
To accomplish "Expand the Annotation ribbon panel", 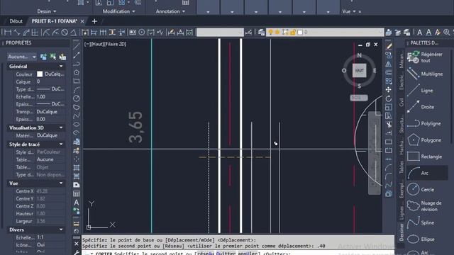I will [170, 11].
